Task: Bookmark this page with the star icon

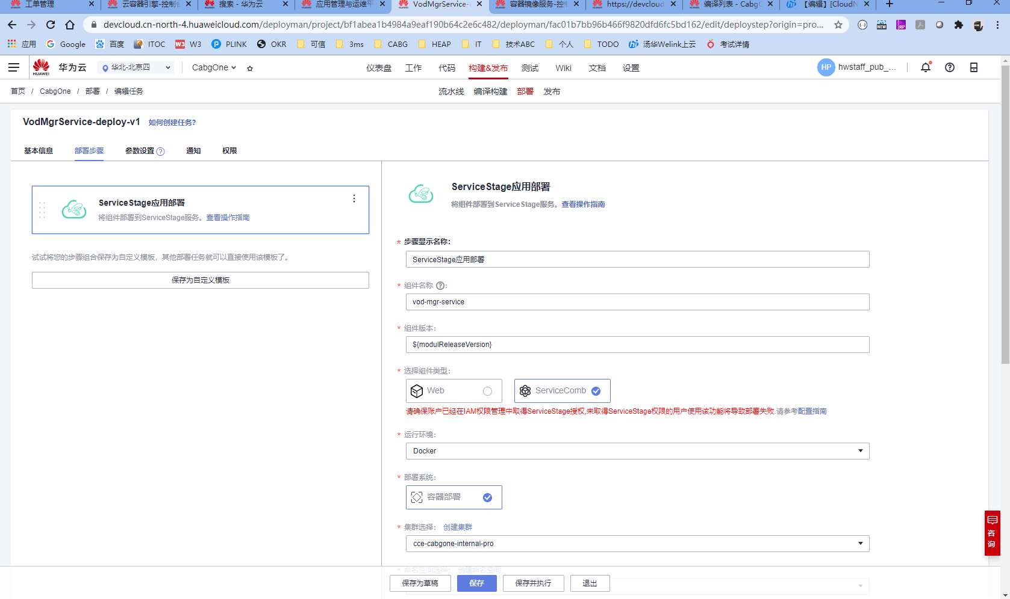Action: (x=838, y=25)
